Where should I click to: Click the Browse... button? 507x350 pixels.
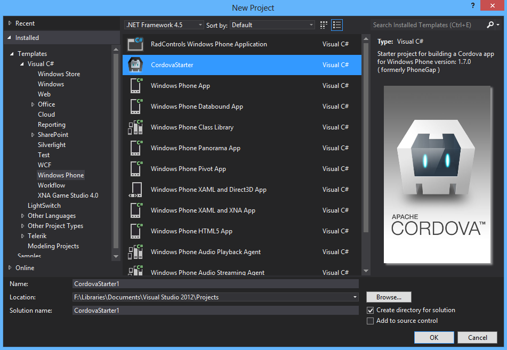pyautogui.click(x=389, y=297)
